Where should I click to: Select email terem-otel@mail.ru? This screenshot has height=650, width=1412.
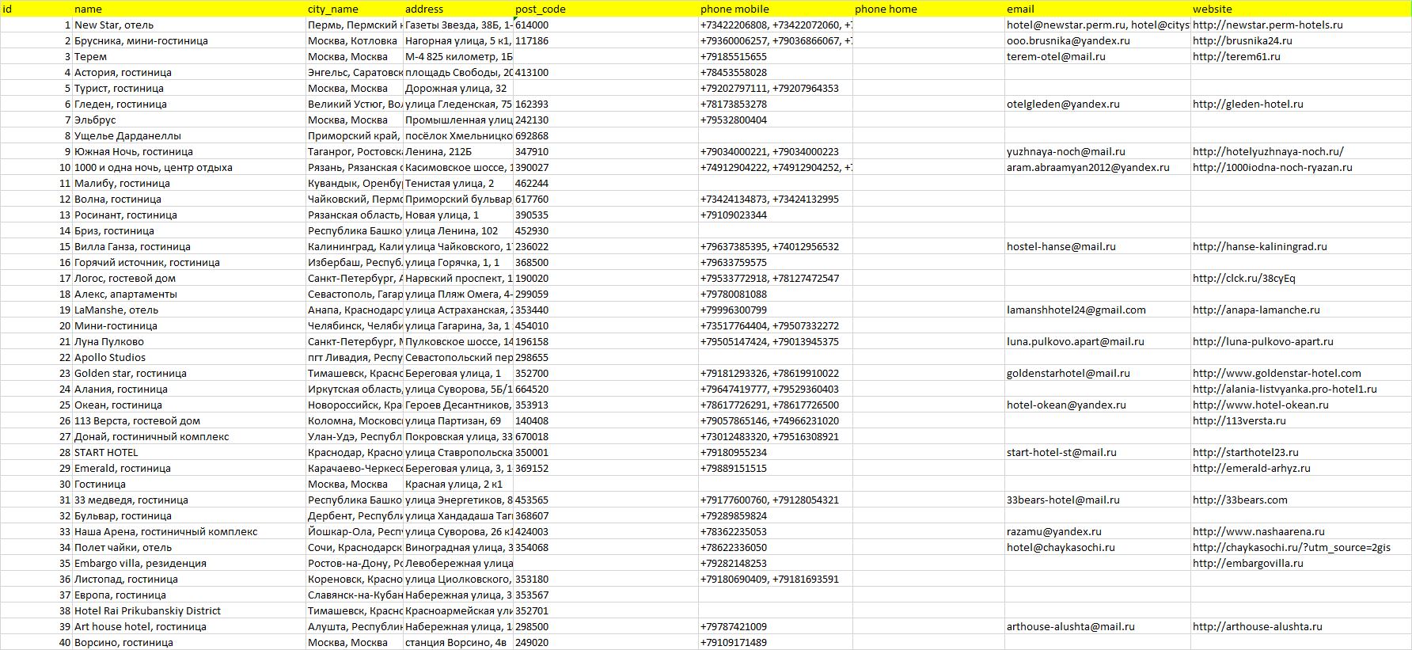point(1056,56)
